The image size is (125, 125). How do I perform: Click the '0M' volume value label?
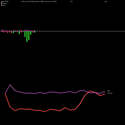pos(108,91)
